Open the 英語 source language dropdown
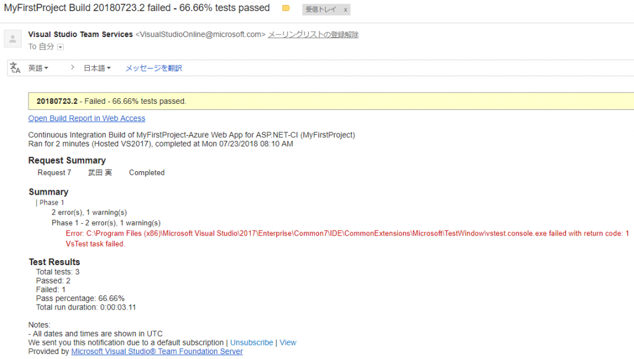This screenshot has width=634, height=359. point(38,67)
